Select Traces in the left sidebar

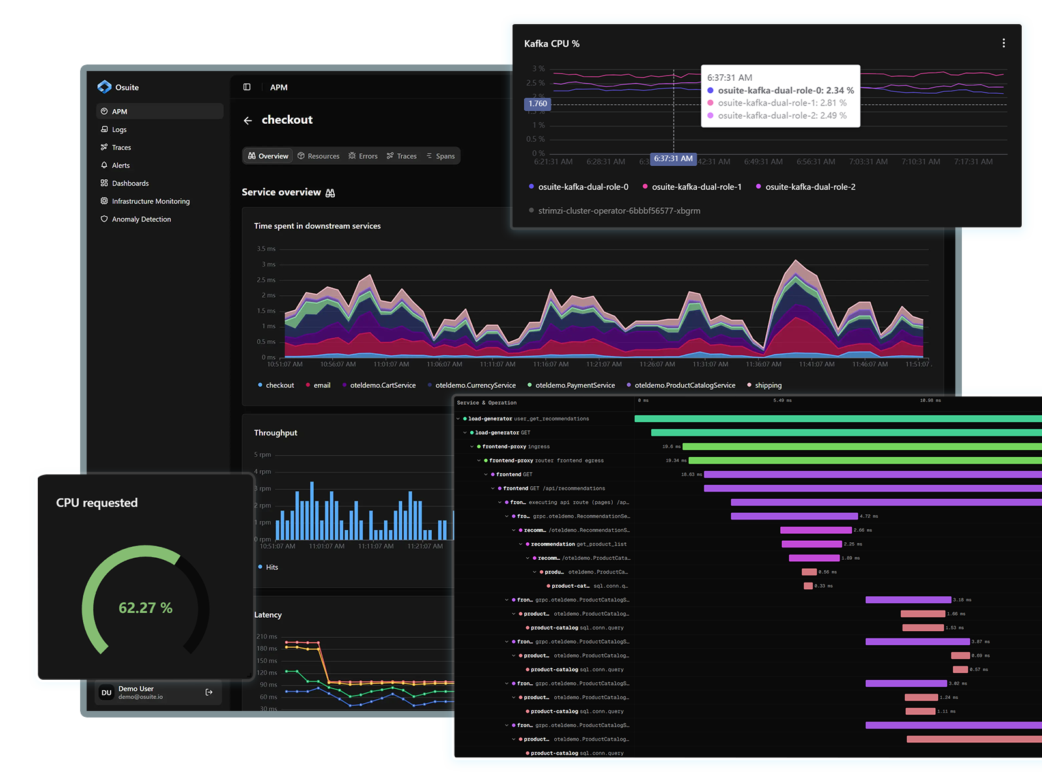120,147
